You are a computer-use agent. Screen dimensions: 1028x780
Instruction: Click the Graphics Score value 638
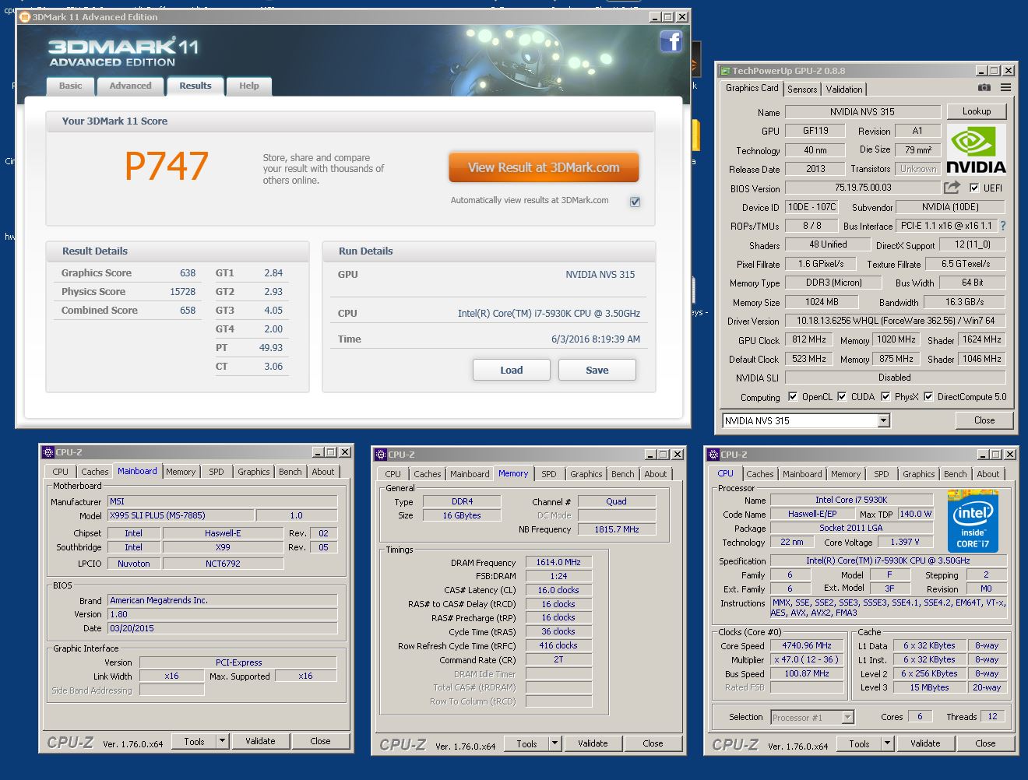click(x=188, y=273)
